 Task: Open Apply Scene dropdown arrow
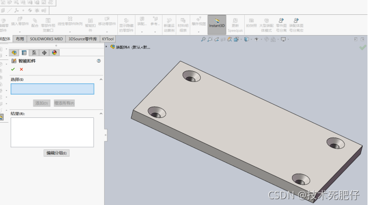(278, 39)
